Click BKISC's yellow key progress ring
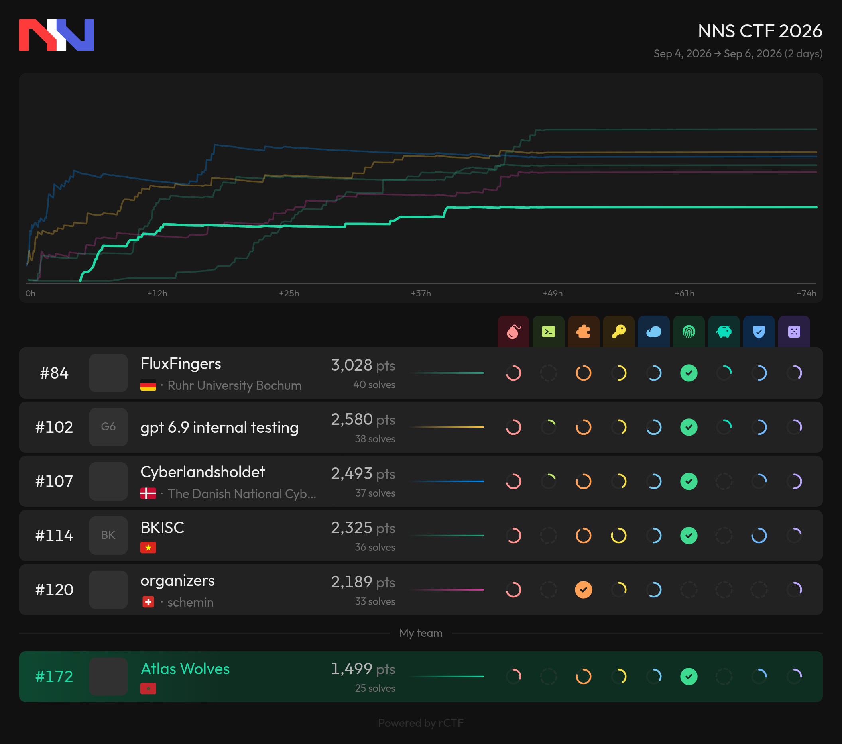 click(x=618, y=536)
